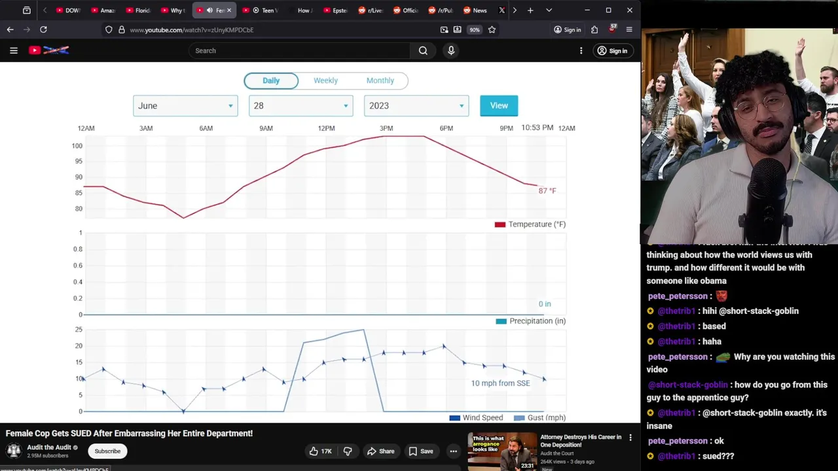The width and height of the screenshot is (838, 471).
Task: Subscribe to Audit the Audit
Action: point(107,451)
